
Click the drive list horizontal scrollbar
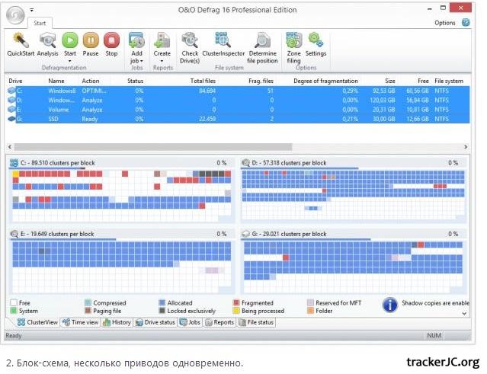(152, 145)
